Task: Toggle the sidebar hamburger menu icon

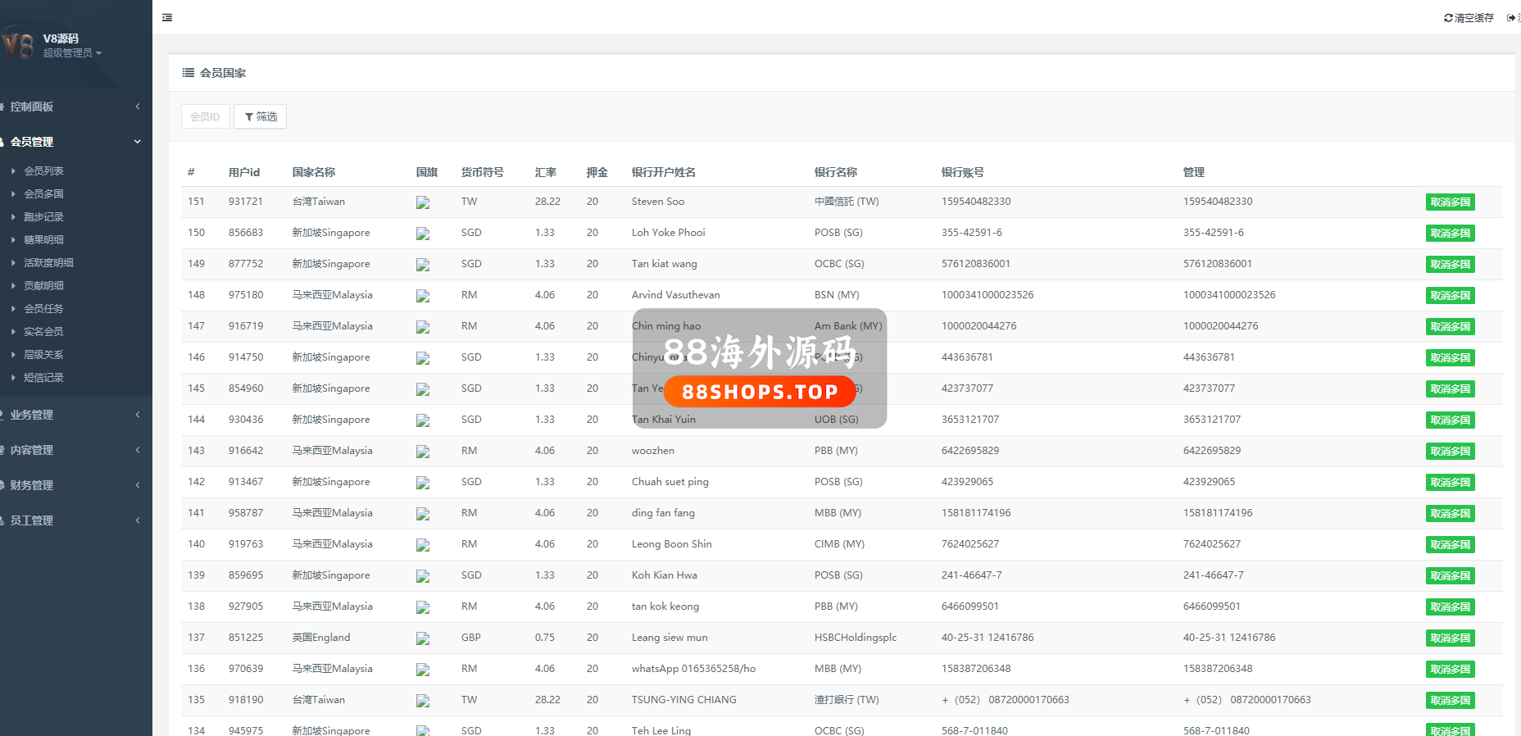Action: point(167,17)
